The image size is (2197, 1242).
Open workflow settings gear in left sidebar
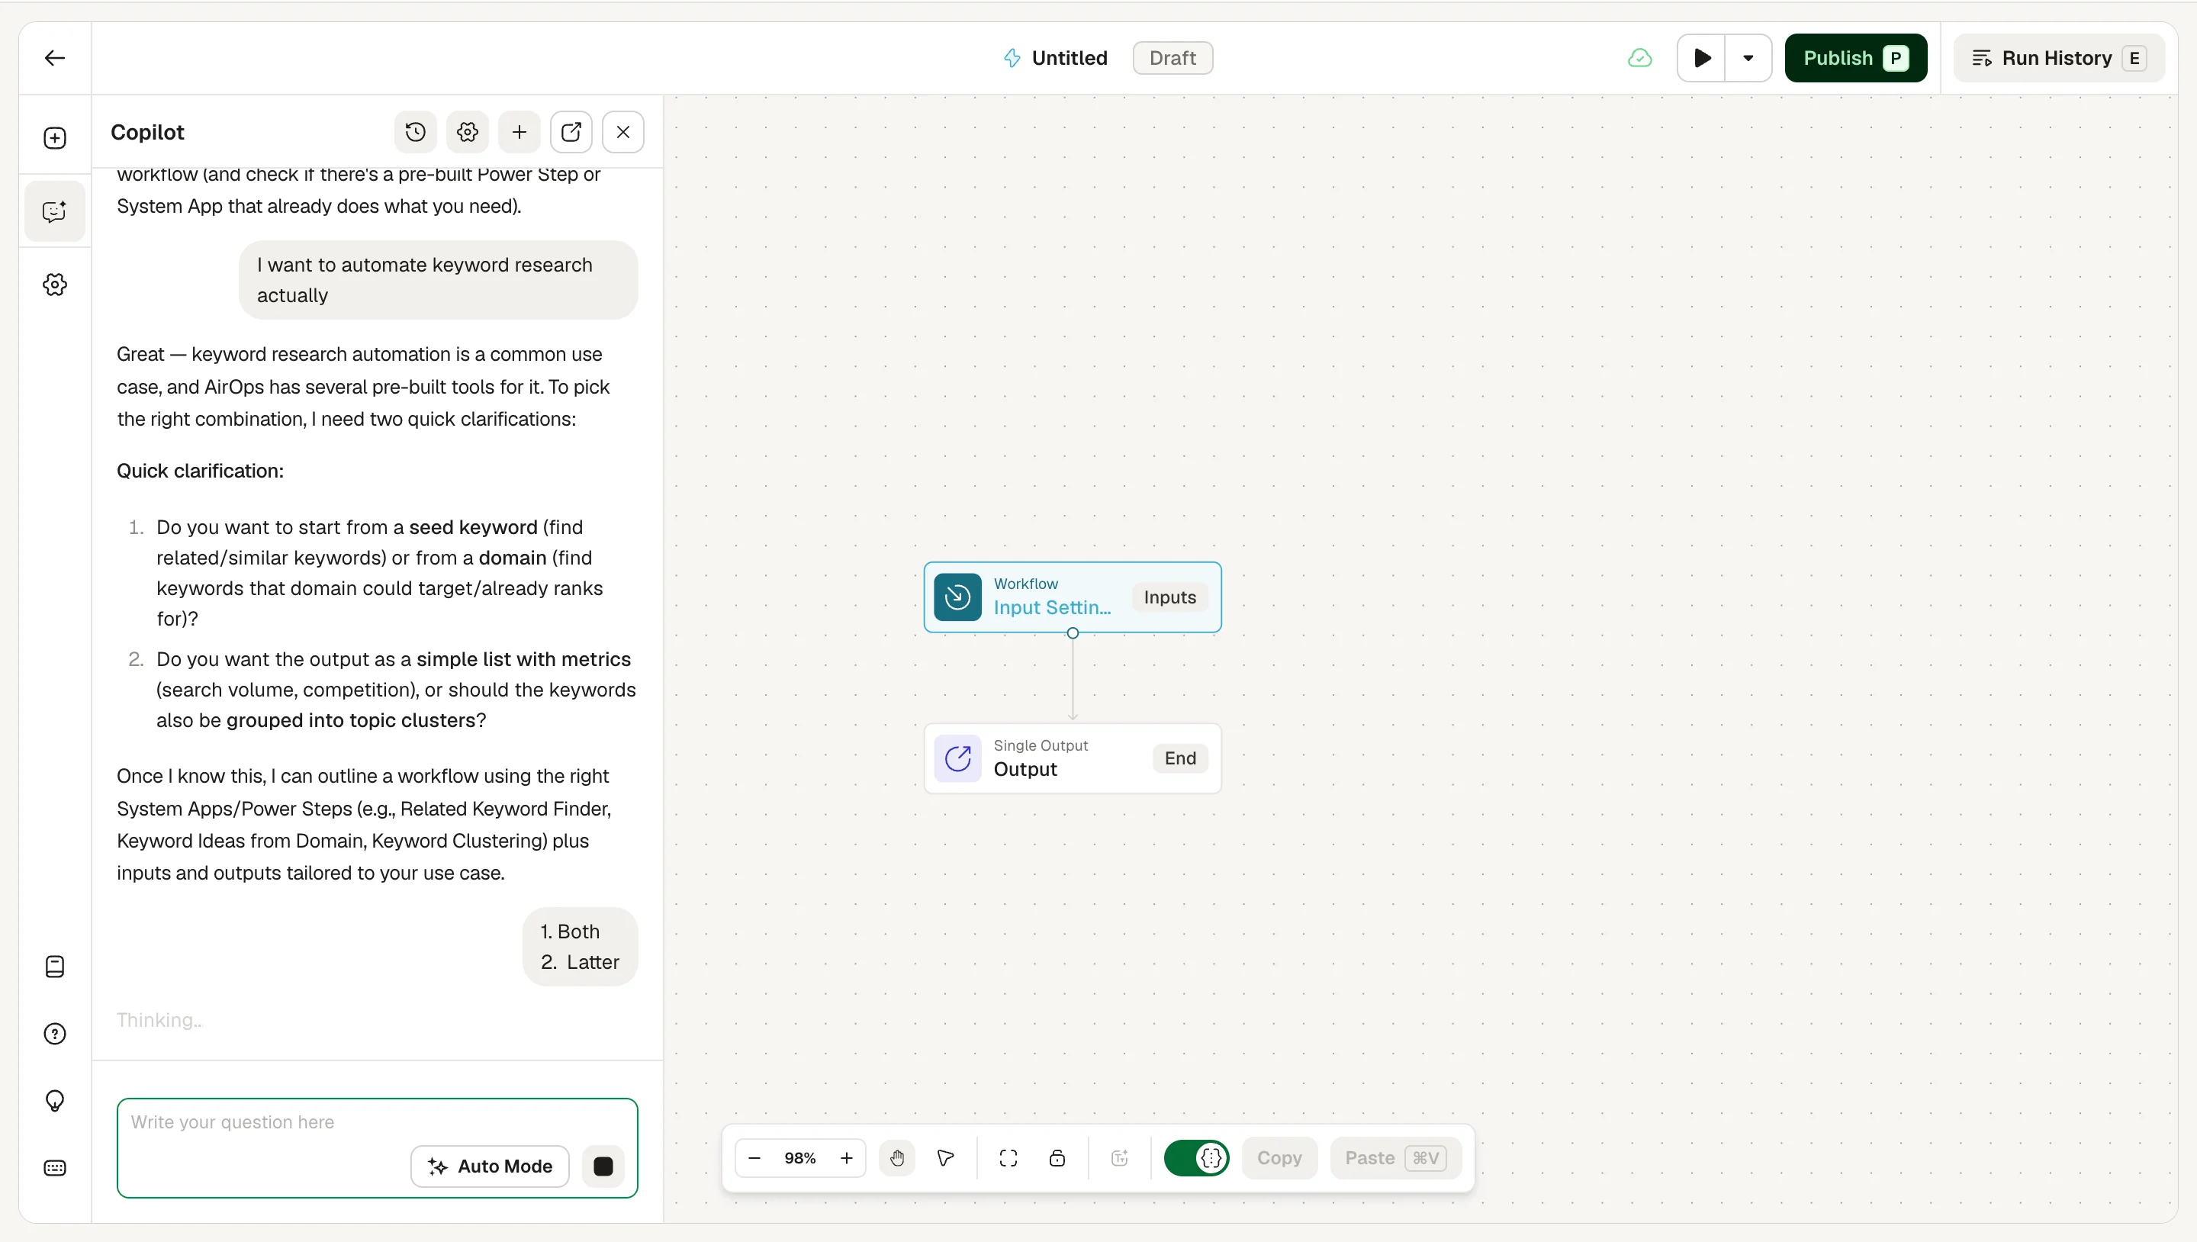point(55,285)
